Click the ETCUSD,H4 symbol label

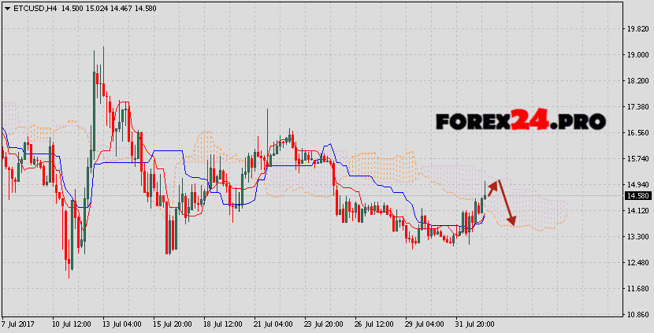click(30, 7)
